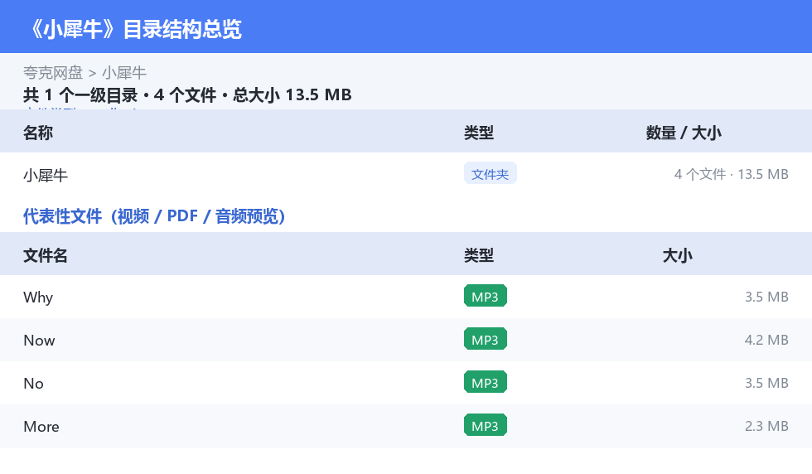Select the 小犀牛 breadcrumb entry
The height and width of the screenshot is (474, 812).
[x=124, y=73]
